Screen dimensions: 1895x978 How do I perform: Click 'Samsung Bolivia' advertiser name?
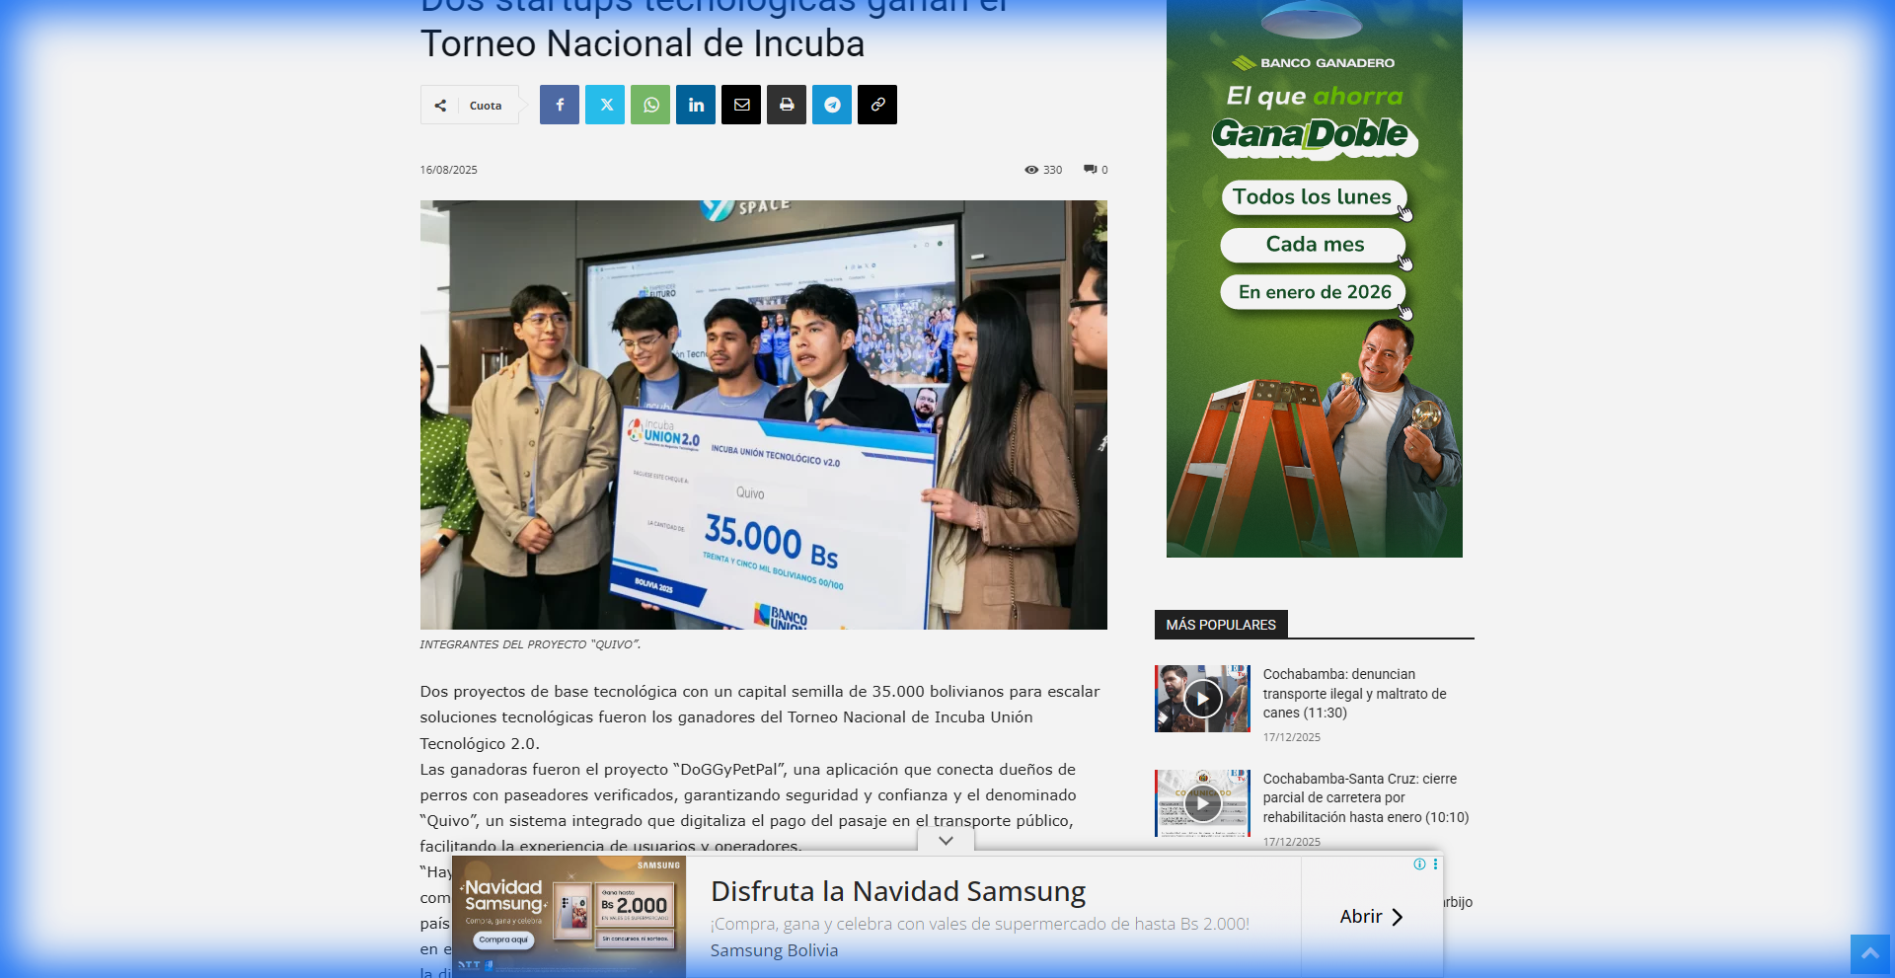774,950
